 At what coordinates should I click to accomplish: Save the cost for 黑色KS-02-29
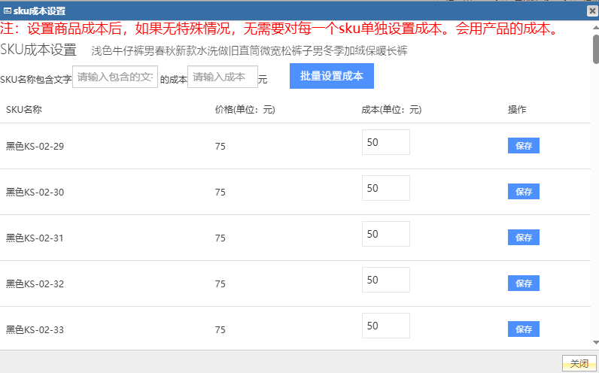tap(523, 146)
